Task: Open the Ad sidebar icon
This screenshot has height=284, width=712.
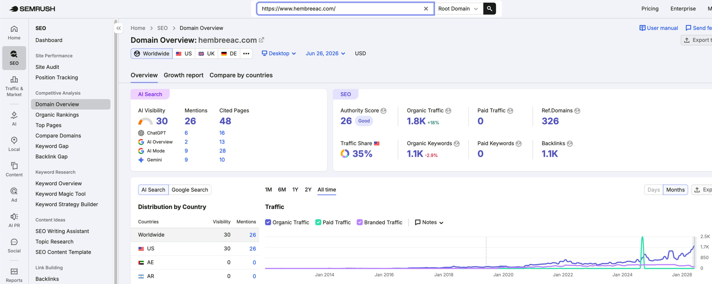Action: (14, 195)
